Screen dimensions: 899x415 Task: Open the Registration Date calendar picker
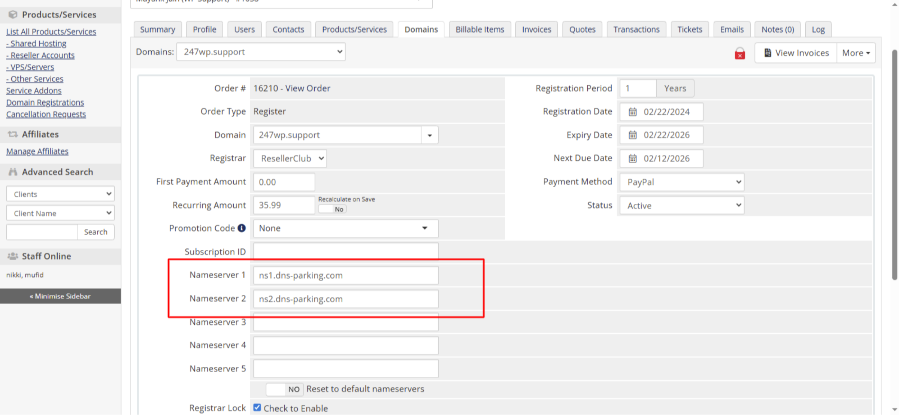[x=632, y=112]
